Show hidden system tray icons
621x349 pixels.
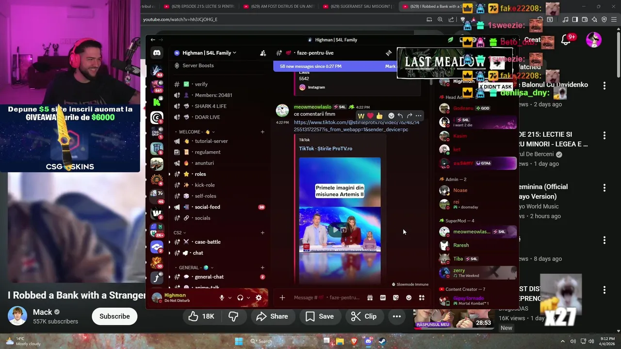[x=563, y=341]
